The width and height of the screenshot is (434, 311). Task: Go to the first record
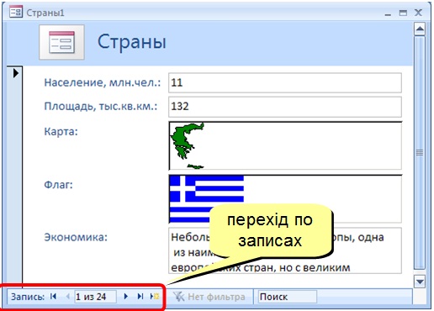click(53, 297)
